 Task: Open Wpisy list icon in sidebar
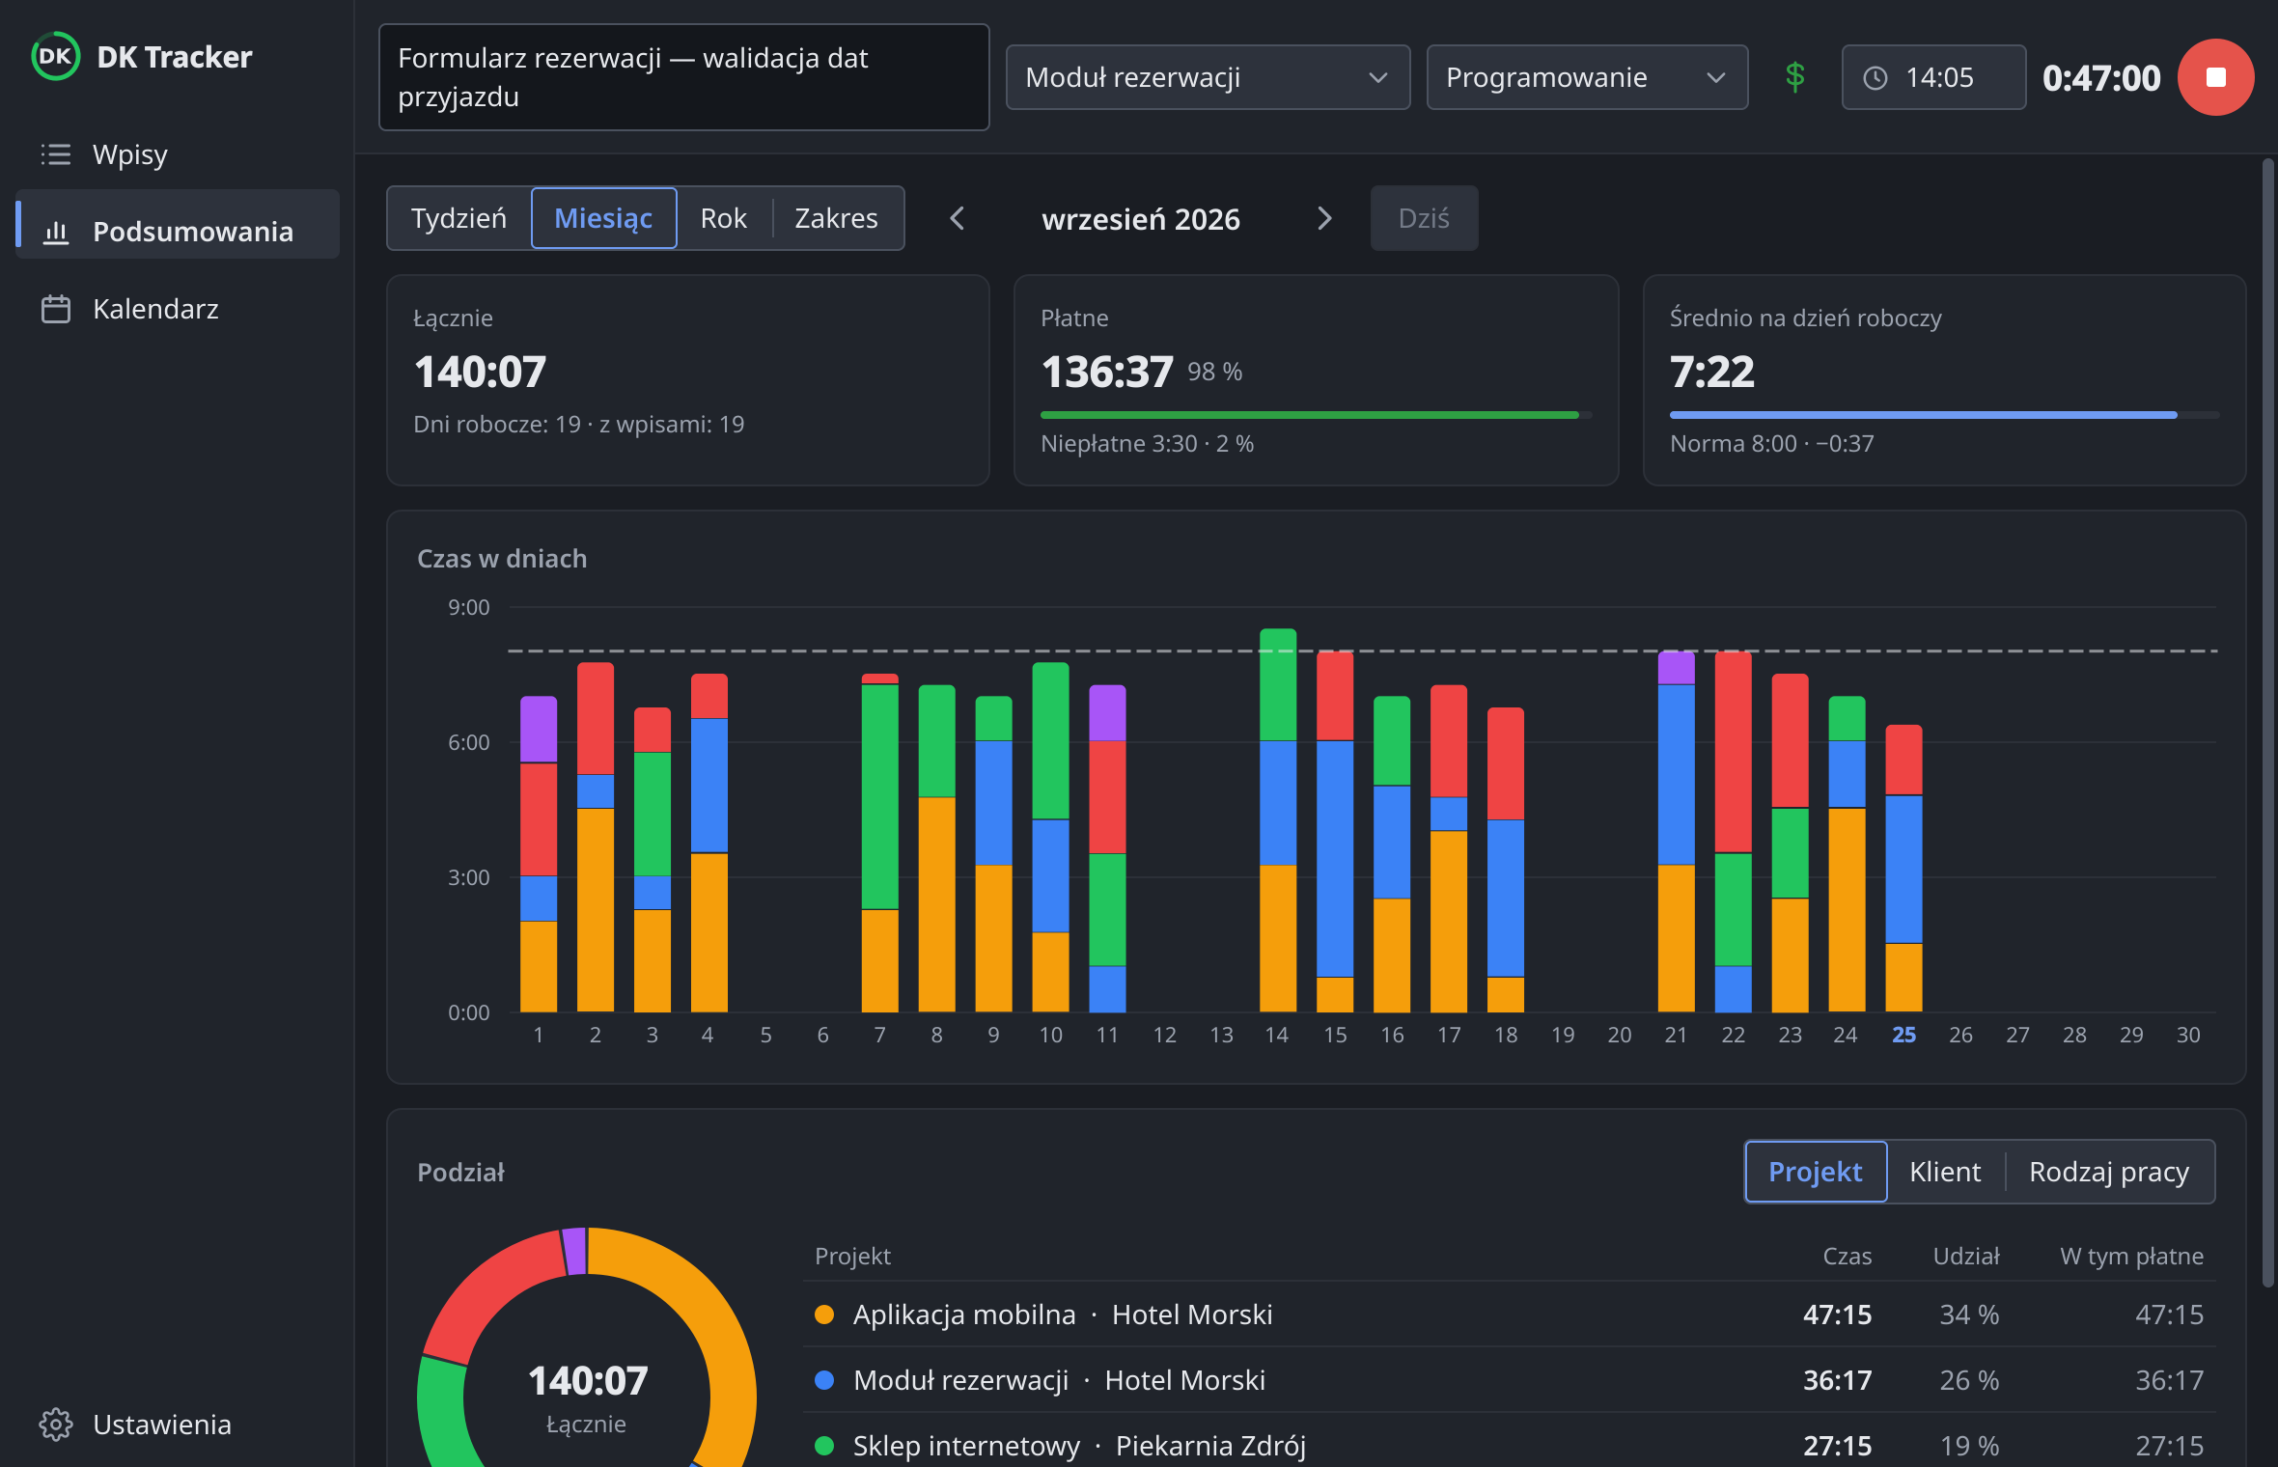coord(56,154)
